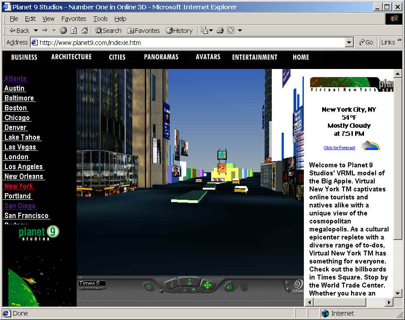Image resolution: width=405 pixels, height=320 pixels.
Task: Click the rainbow cloud weather icon
Action: coord(371,146)
